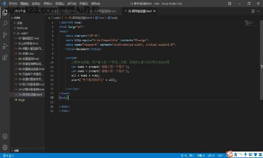The height and width of the screenshot is (158, 263).
Task: Open the first menu in the menu bar
Action: pos(13,4)
